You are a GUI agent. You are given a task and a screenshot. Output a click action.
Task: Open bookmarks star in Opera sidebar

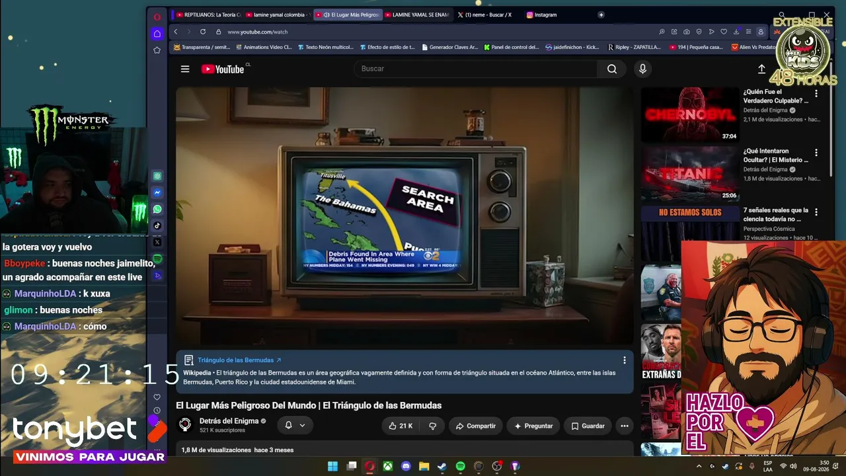157,50
